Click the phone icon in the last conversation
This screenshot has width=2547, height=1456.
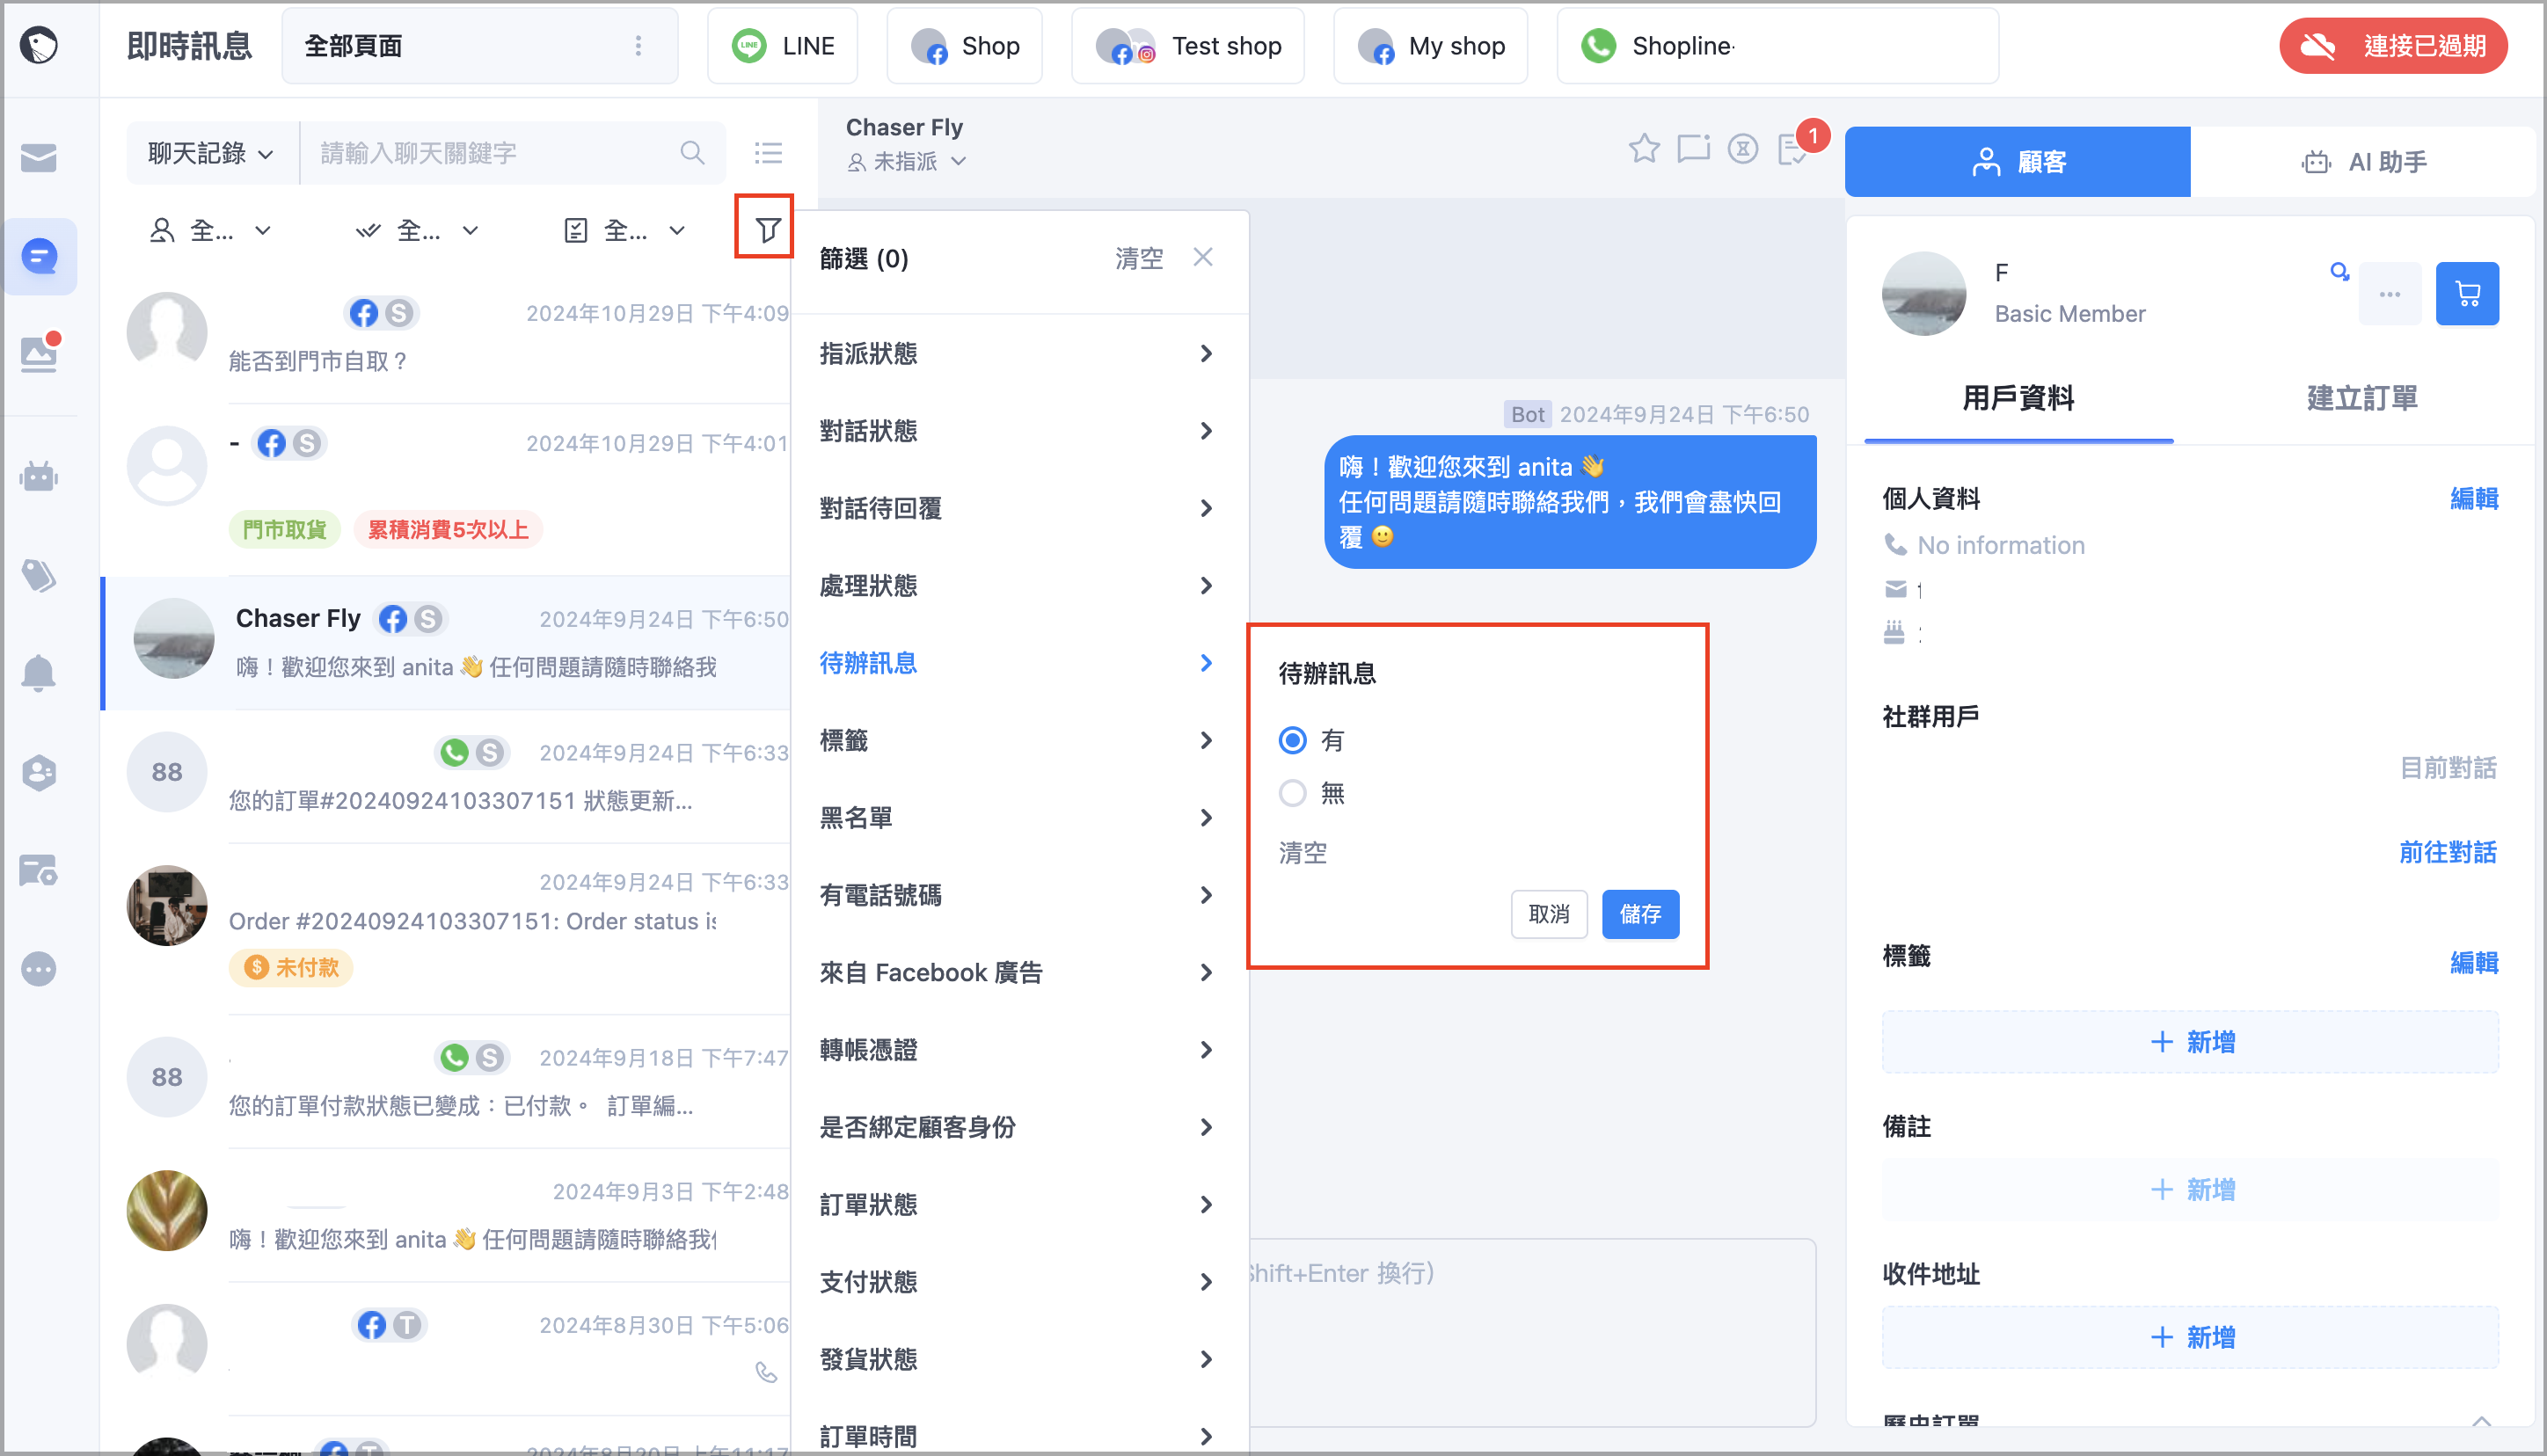[x=765, y=1373]
